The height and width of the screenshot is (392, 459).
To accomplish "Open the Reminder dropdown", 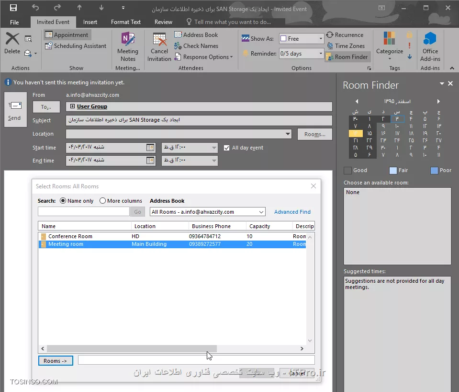I will click(321, 54).
